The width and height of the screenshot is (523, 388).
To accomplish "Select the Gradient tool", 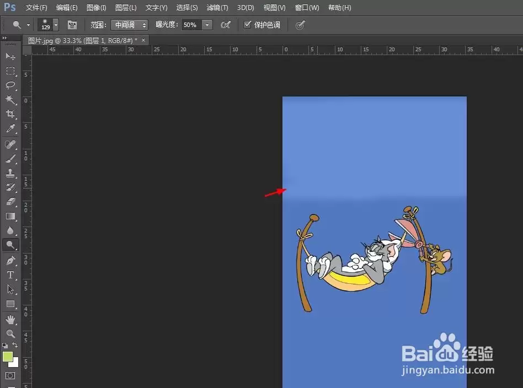I will tap(10, 216).
